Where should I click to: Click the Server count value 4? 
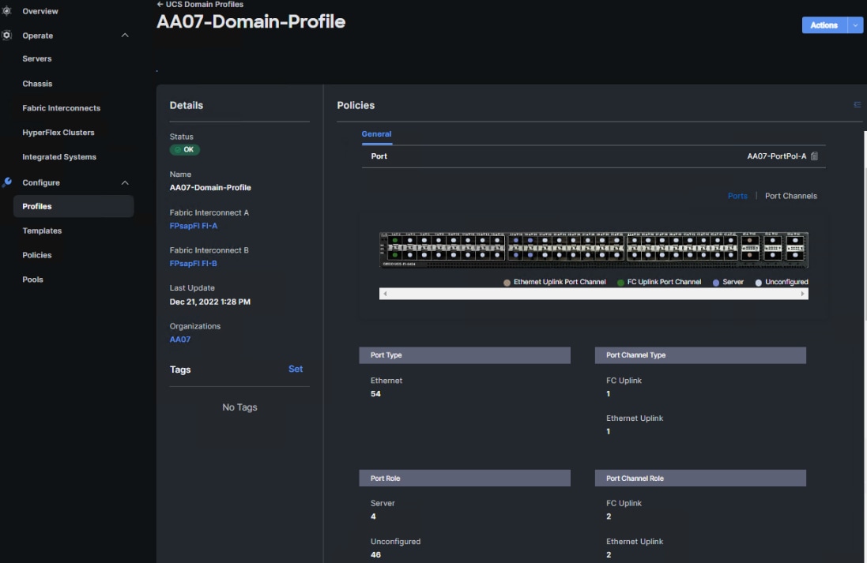(x=373, y=516)
